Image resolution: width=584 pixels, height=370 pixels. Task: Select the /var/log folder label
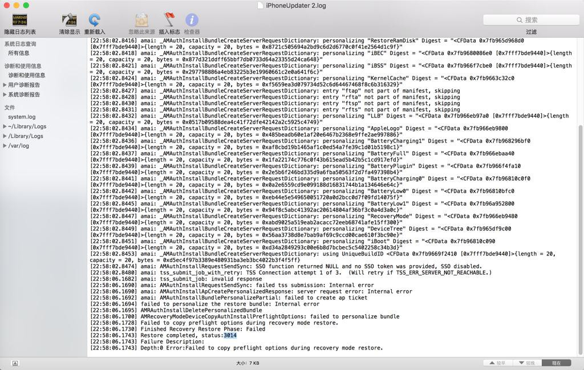coord(19,146)
